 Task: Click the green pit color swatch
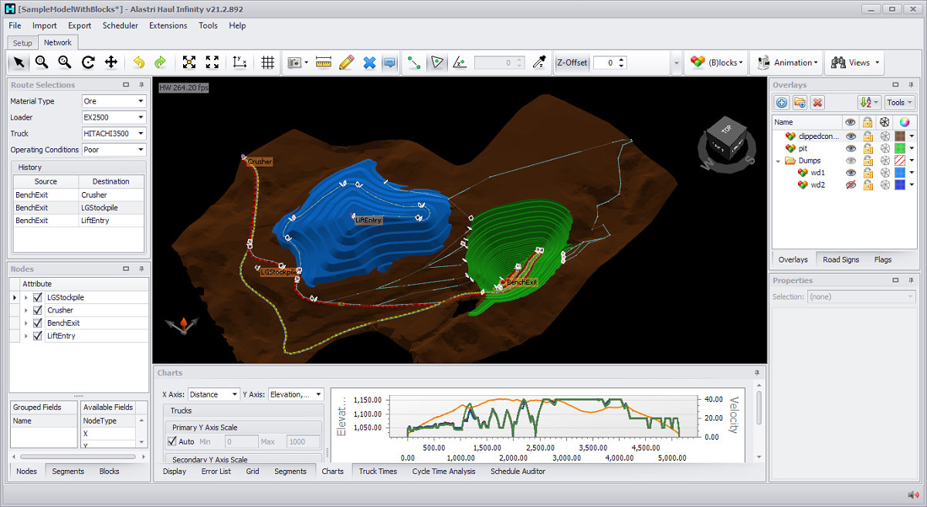point(899,148)
